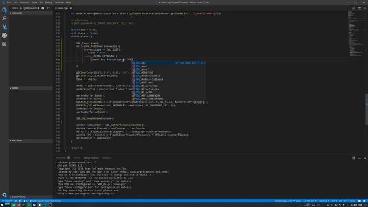This screenshot has width=368, height=207.
Task: Select SDL_acos autocomplete suggestion
Action: [x=168, y=66]
